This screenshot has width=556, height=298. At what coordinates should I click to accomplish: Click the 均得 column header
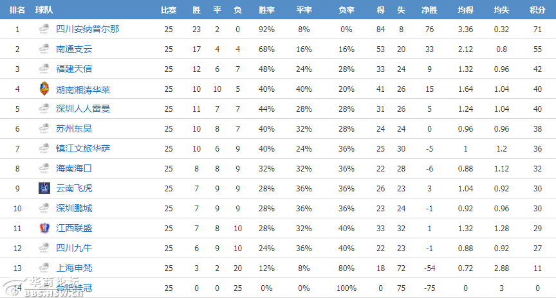(465, 10)
